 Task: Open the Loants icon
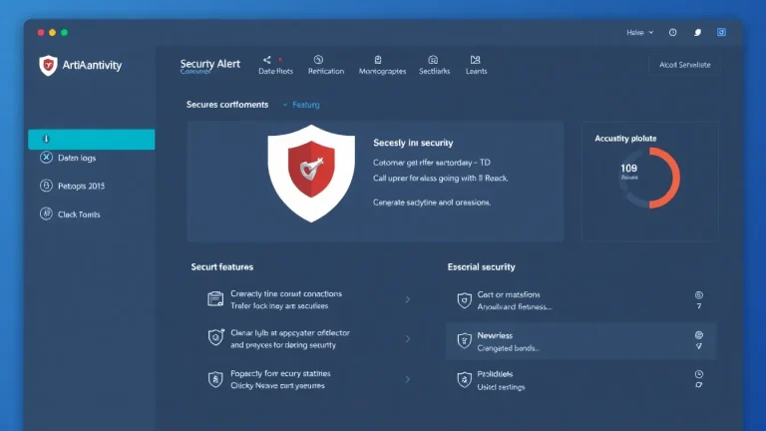476,60
